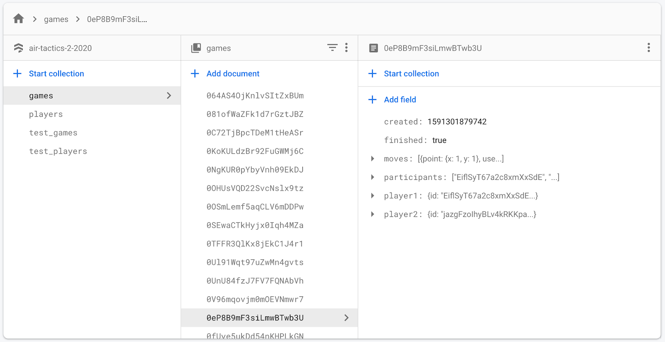Click the plus icon next to Add field
The height and width of the screenshot is (342, 665).
pos(372,100)
